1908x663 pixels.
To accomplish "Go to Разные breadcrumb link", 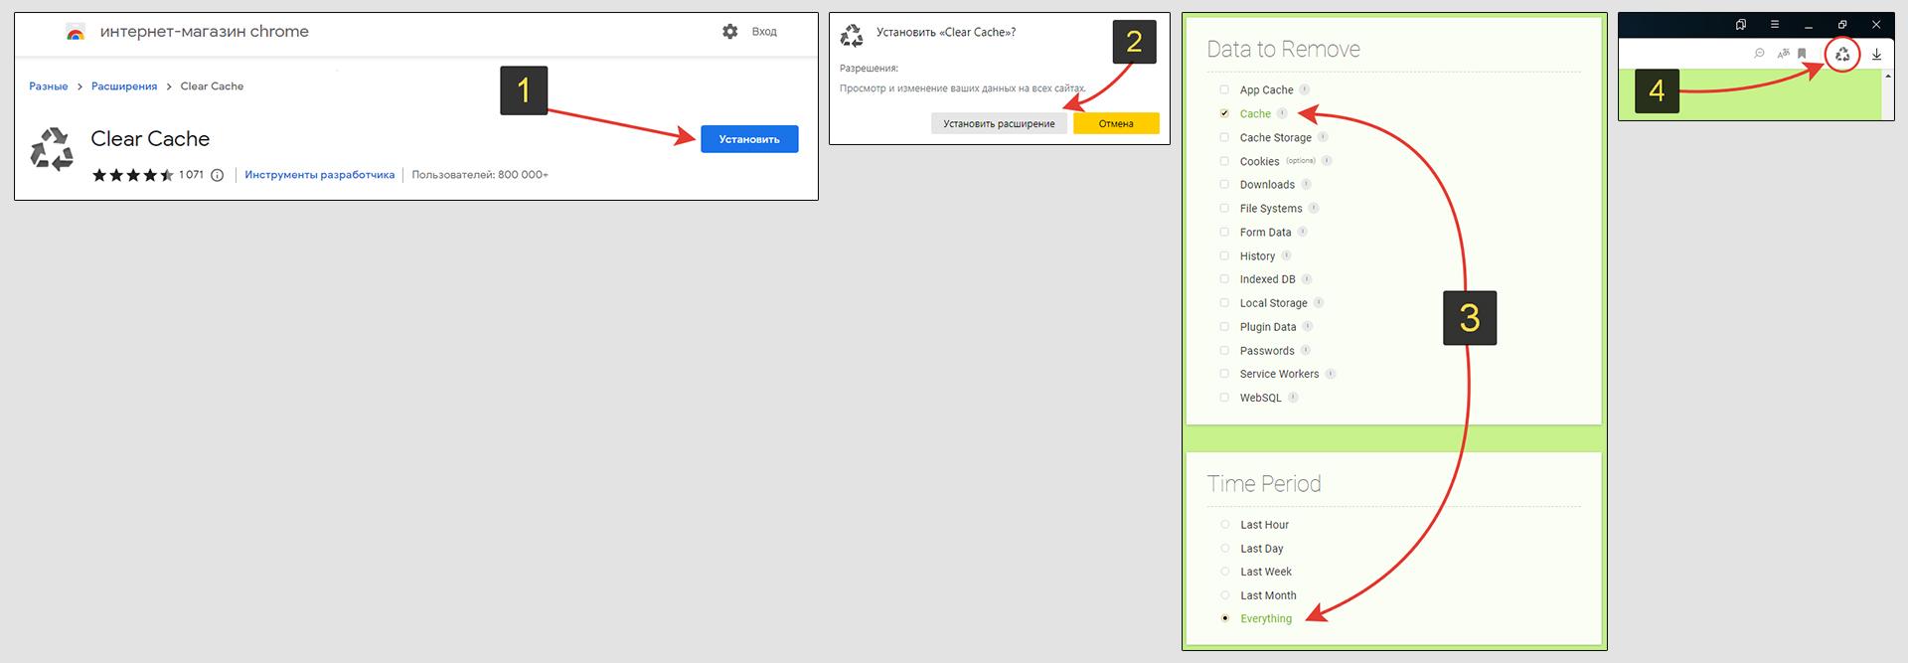I will click(49, 86).
